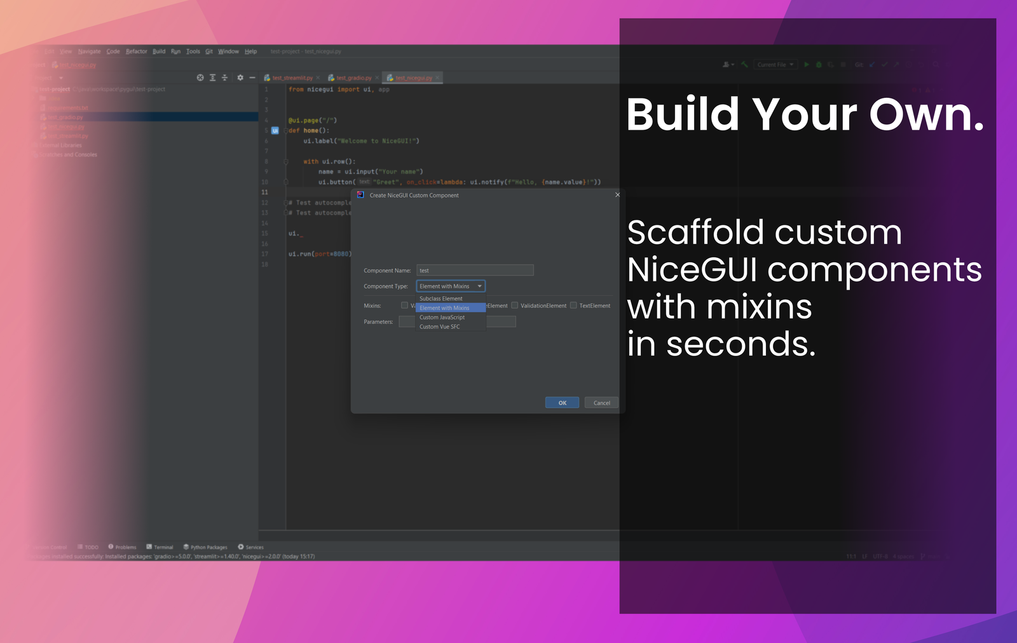Close the test_nicegui.py editor tab
Image resolution: width=1017 pixels, height=643 pixels.
click(437, 78)
